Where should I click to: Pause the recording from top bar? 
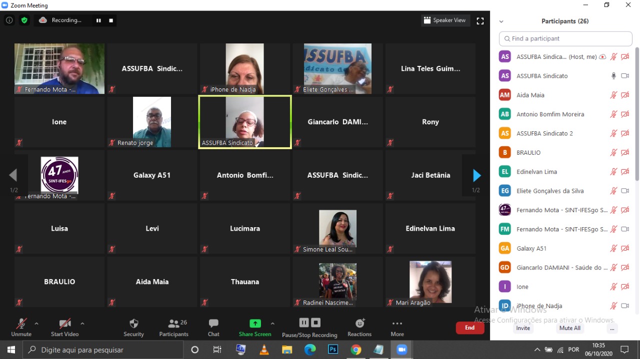point(98,20)
